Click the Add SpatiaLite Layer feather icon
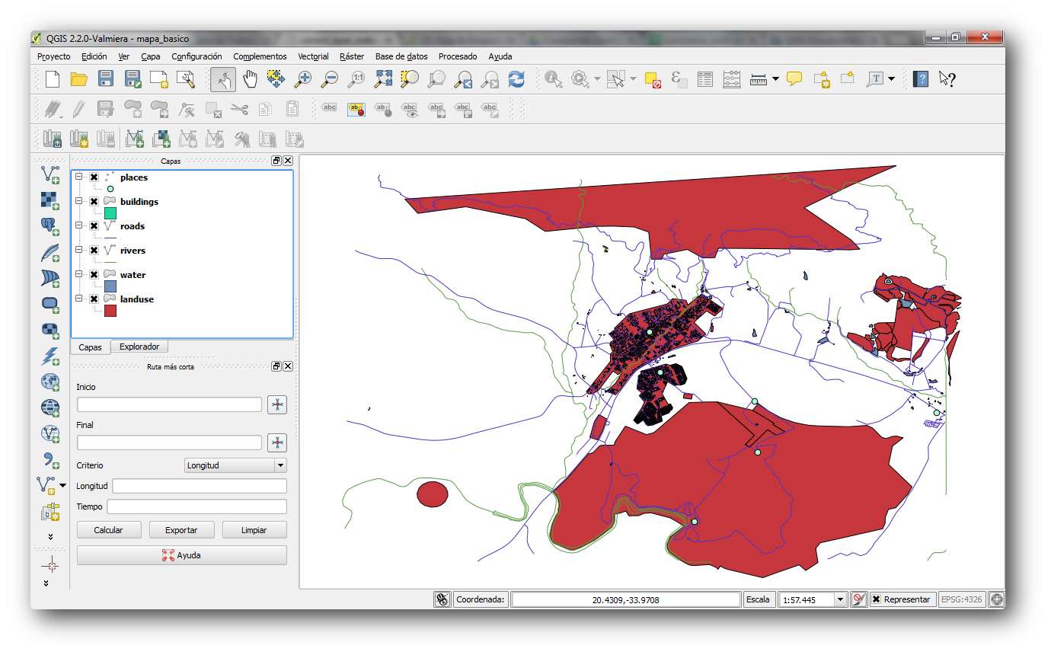This screenshot has height=655, width=1051. (x=50, y=252)
